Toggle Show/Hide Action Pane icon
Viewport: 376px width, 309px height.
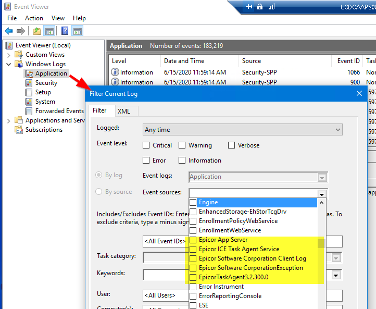click(77, 31)
